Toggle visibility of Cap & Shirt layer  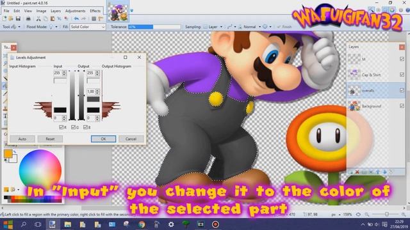coord(402,75)
